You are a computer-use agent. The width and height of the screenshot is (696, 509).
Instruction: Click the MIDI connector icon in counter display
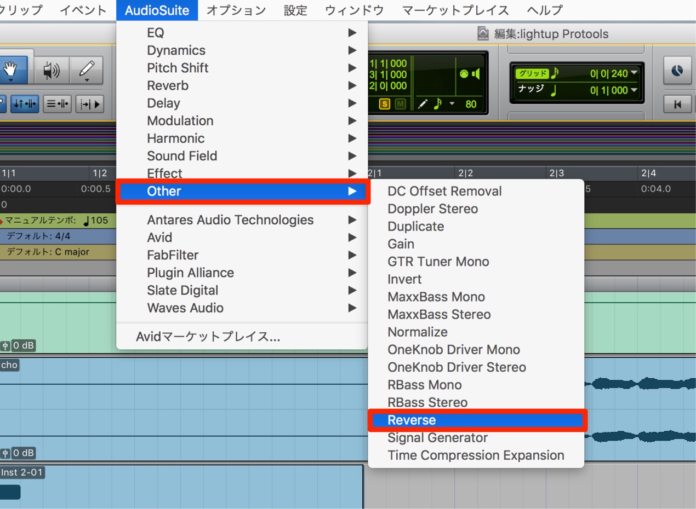[464, 74]
